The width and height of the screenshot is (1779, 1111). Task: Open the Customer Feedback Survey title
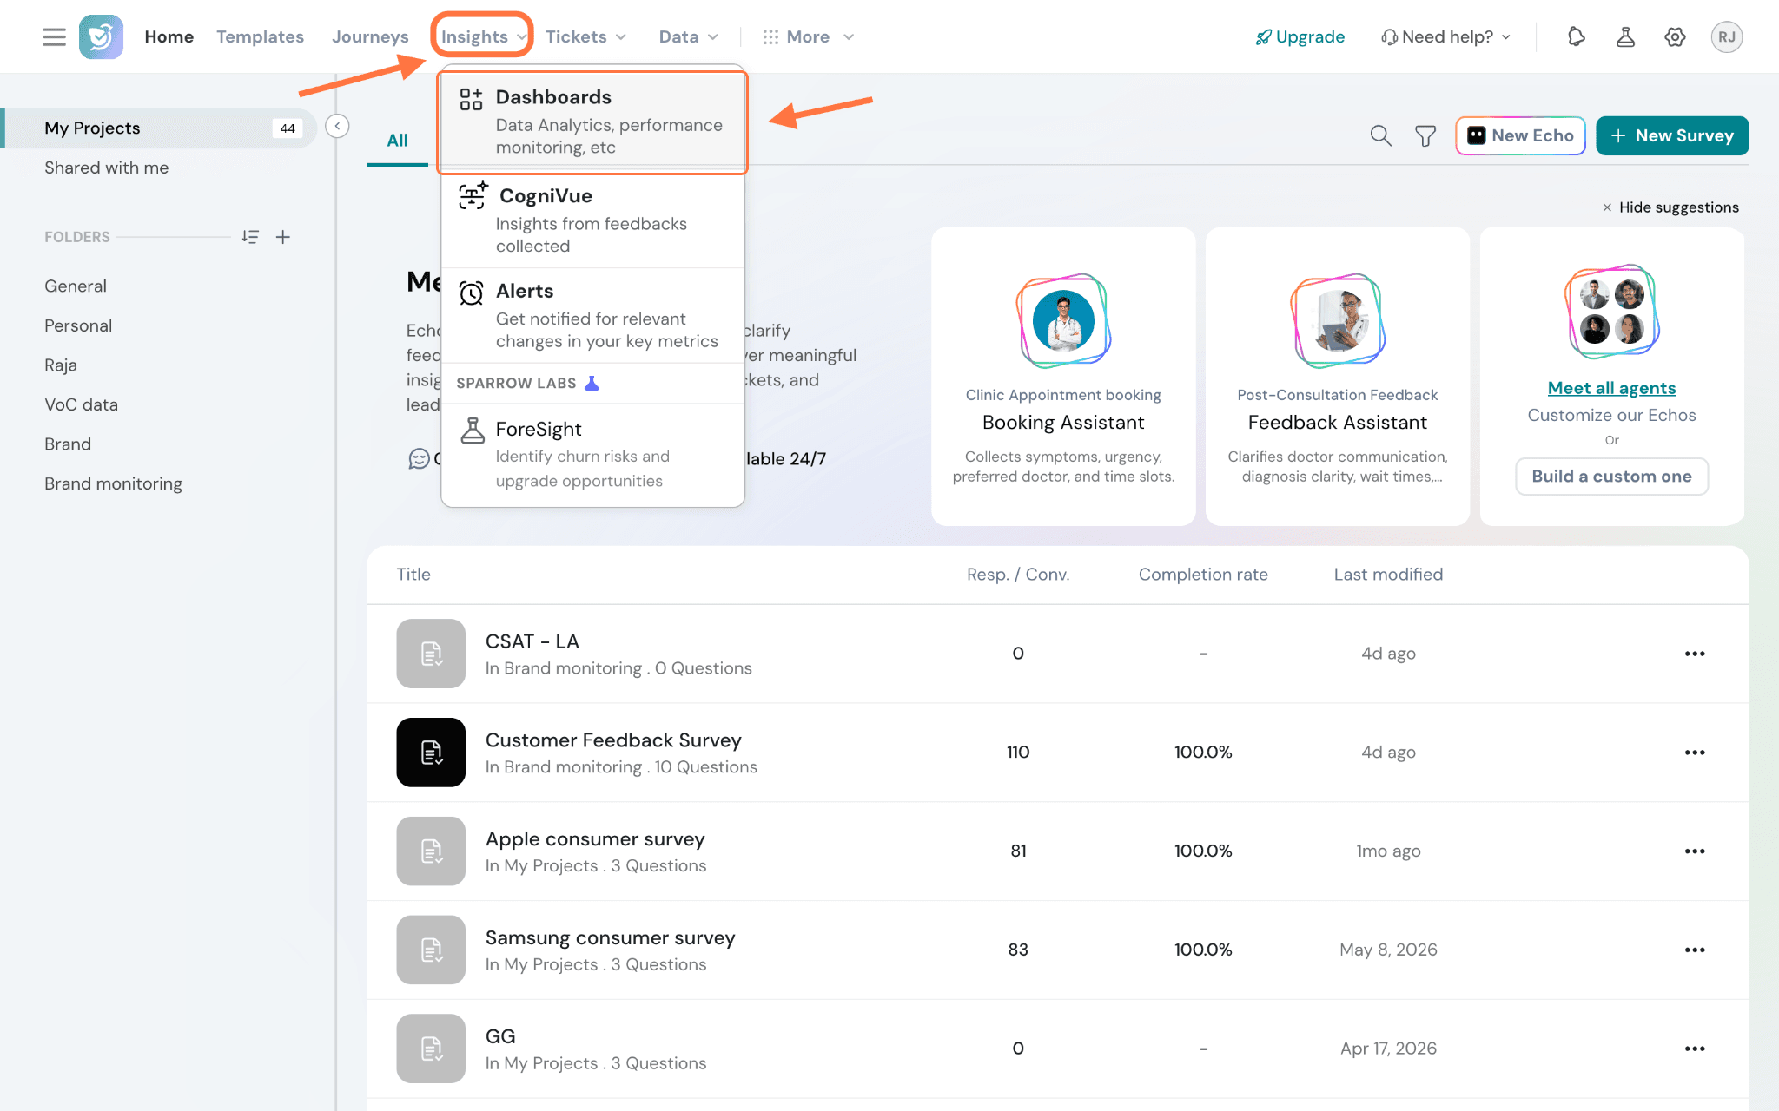point(613,740)
